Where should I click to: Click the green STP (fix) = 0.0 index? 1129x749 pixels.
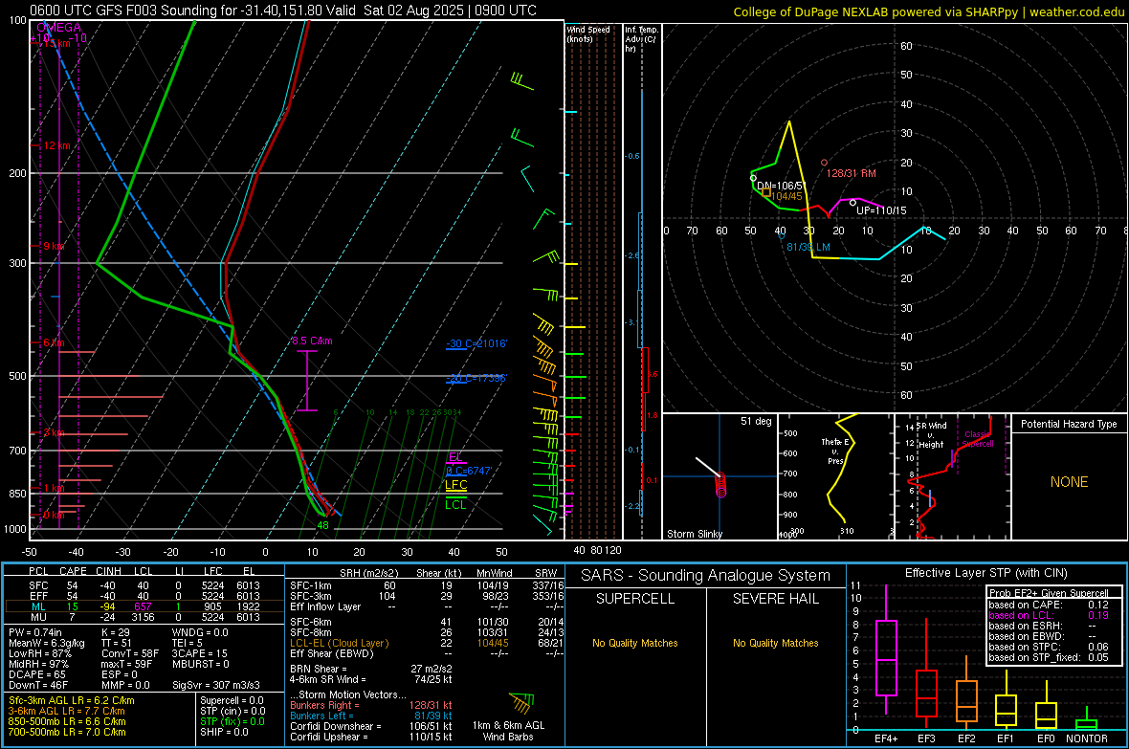click(x=232, y=721)
